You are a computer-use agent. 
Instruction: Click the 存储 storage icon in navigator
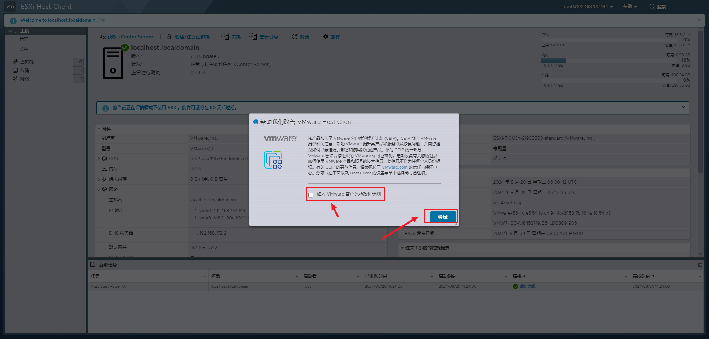pos(15,70)
